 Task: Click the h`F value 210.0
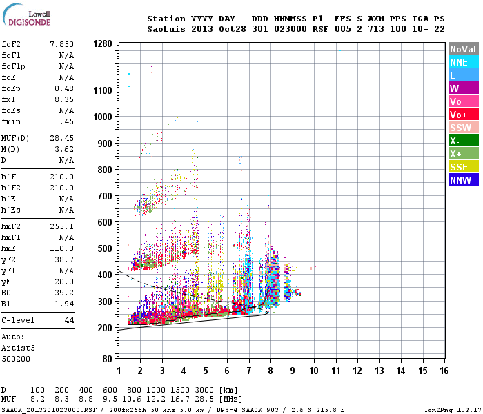click(x=62, y=177)
